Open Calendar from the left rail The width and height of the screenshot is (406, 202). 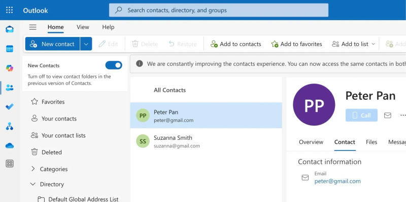click(x=10, y=49)
